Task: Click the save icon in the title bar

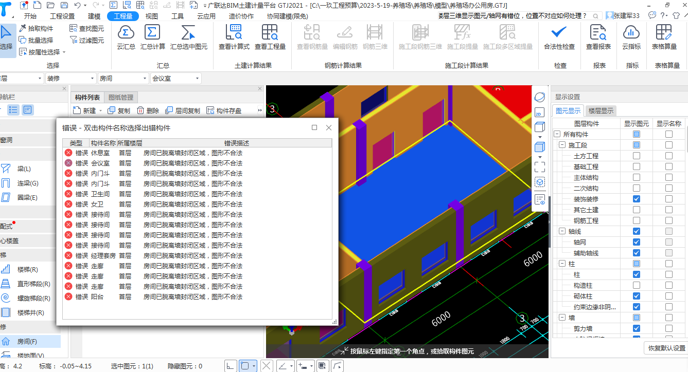Action: [63, 5]
